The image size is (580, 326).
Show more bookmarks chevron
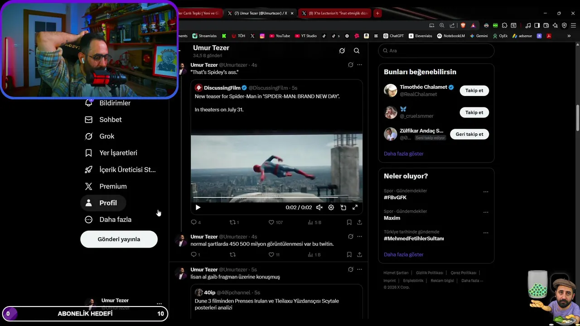pyautogui.click(x=569, y=36)
